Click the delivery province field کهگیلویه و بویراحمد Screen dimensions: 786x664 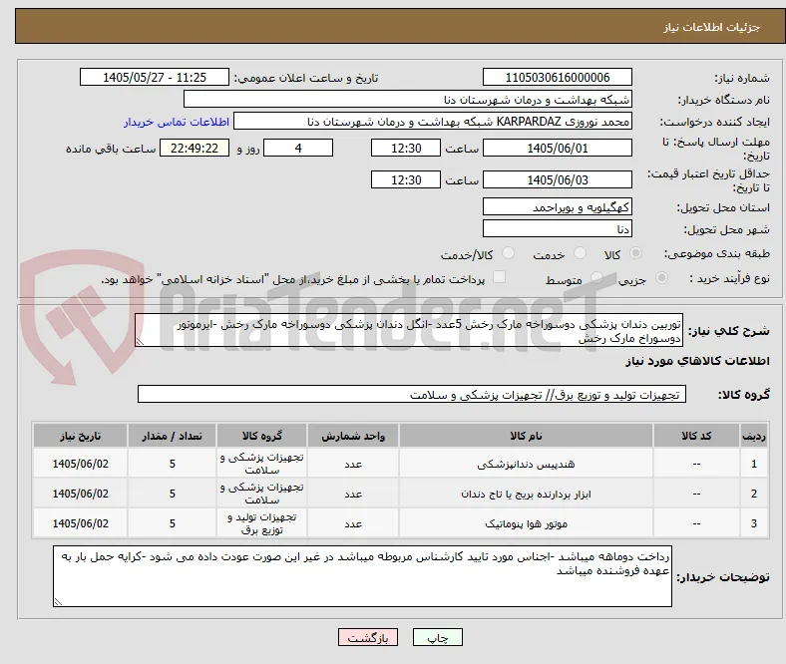tap(557, 206)
